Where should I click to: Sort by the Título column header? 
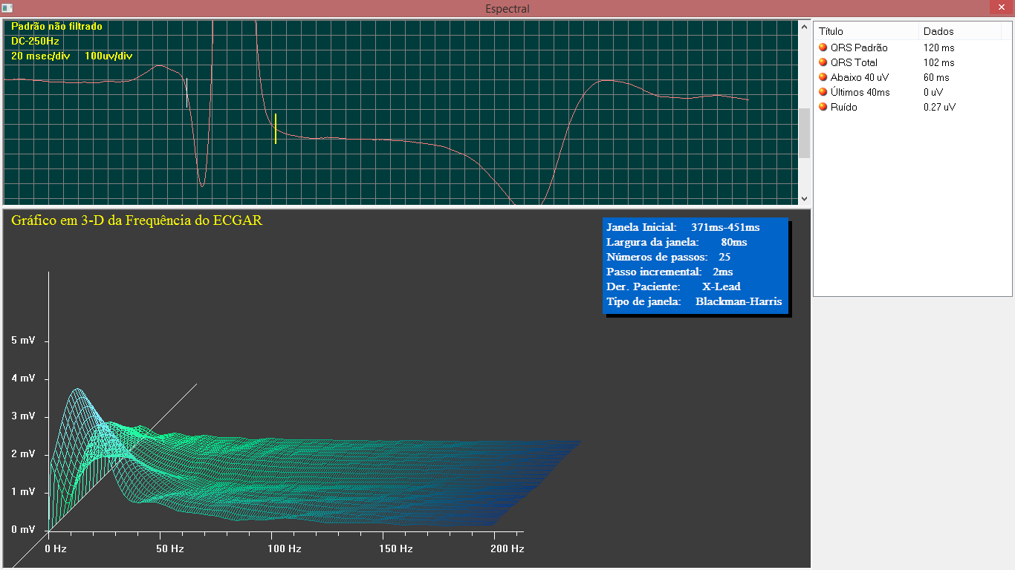pyautogui.click(x=866, y=31)
